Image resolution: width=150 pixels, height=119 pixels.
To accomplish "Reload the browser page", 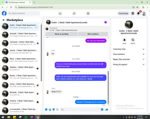I will point(11,7).
